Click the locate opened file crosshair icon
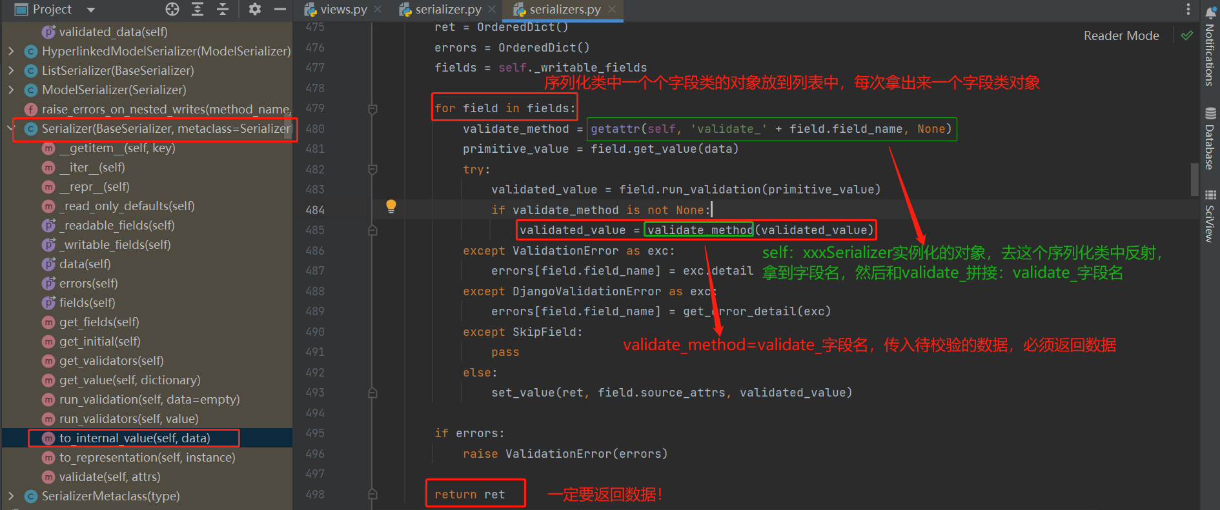The image size is (1220, 510). (x=172, y=9)
